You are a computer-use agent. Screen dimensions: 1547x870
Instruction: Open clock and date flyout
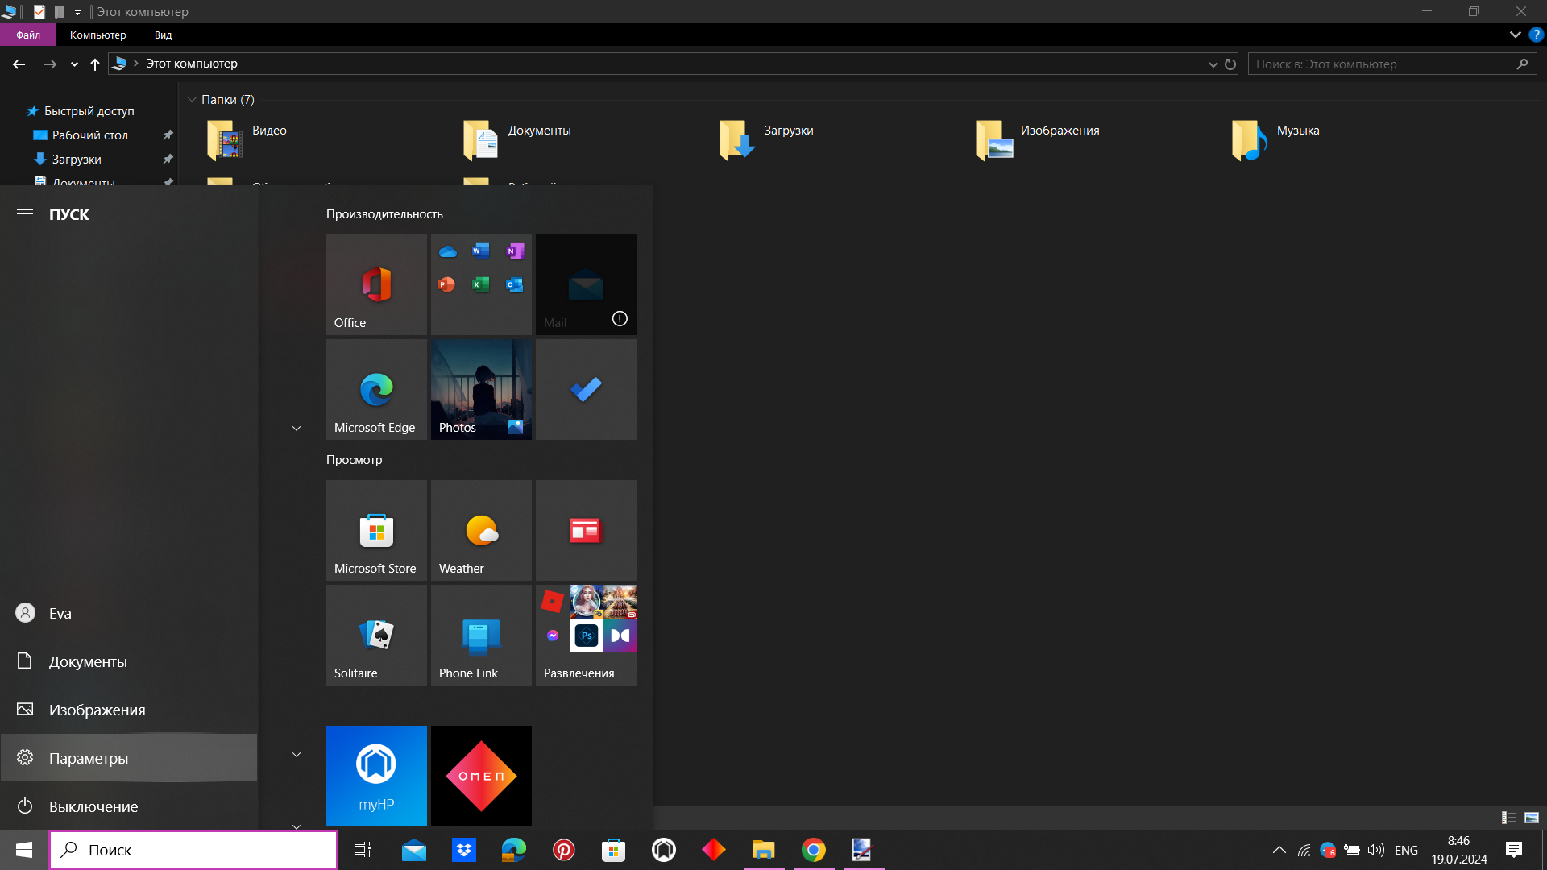pos(1458,850)
